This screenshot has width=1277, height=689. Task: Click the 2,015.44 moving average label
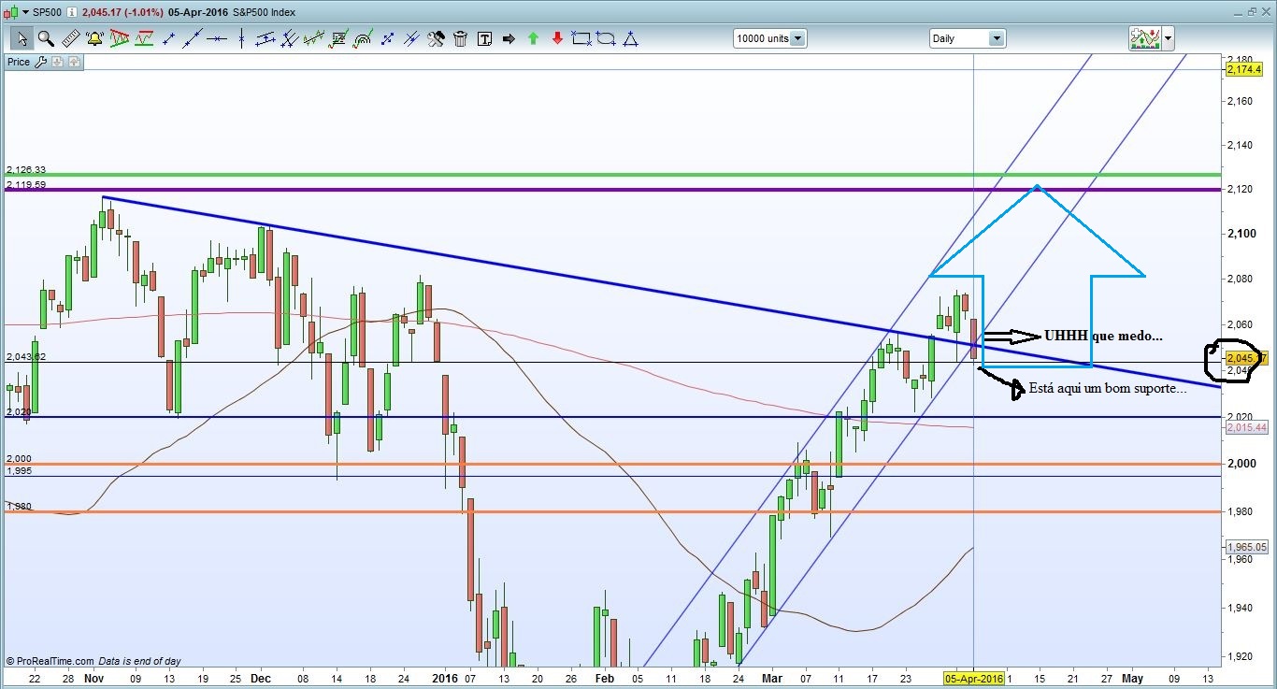click(x=1245, y=427)
